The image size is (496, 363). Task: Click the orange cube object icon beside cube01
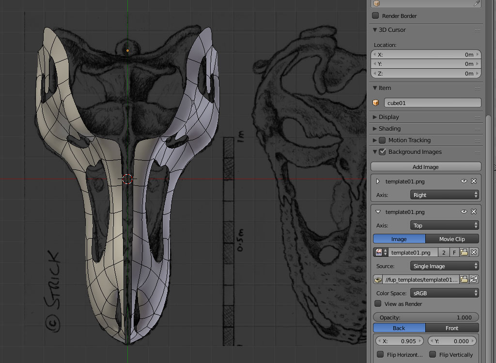pos(376,103)
